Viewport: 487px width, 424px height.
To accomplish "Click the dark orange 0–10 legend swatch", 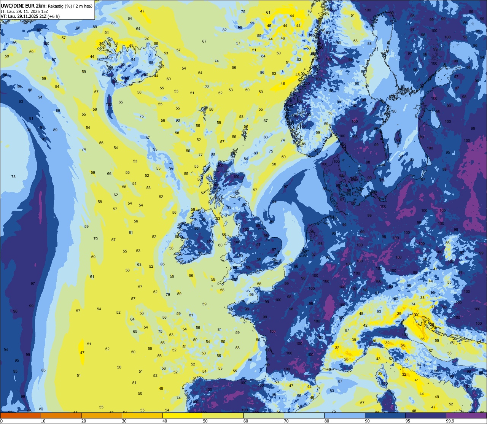I will pos(21,416).
